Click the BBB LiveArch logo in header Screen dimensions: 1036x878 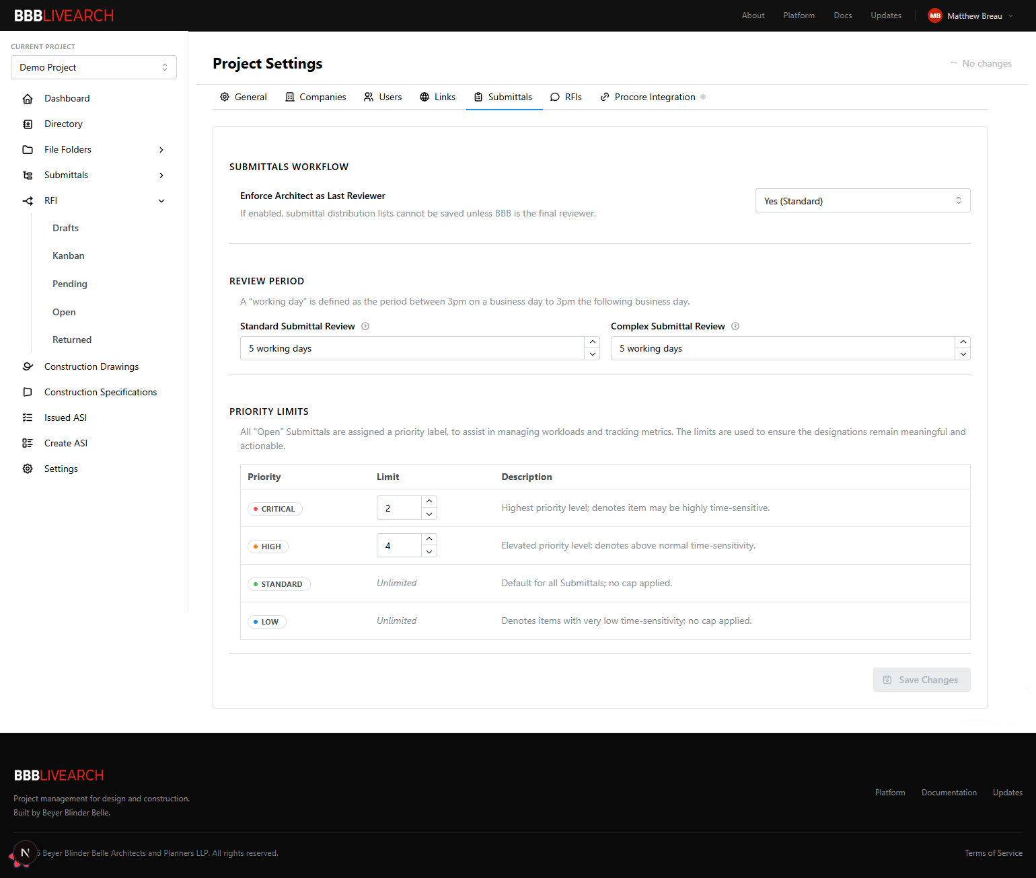[x=64, y=15]
